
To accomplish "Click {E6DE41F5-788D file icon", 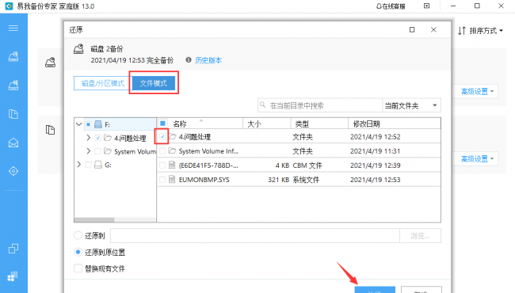I will pyautogui.click(x=172, y=165).
